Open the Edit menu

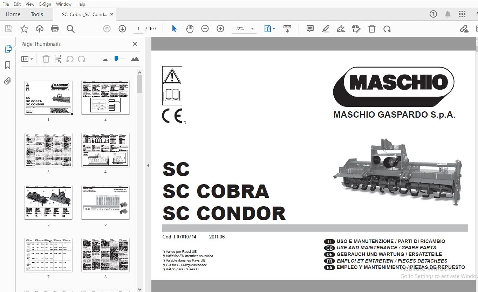(17, 4)
